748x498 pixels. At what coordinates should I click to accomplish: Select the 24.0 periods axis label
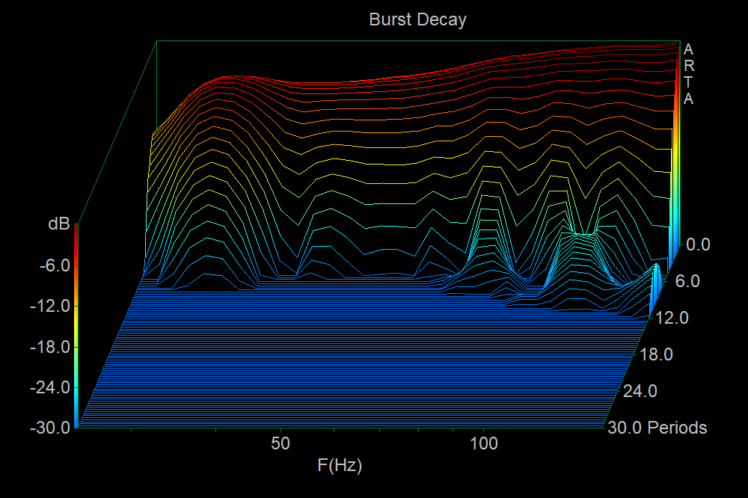[x=642, y=391]
